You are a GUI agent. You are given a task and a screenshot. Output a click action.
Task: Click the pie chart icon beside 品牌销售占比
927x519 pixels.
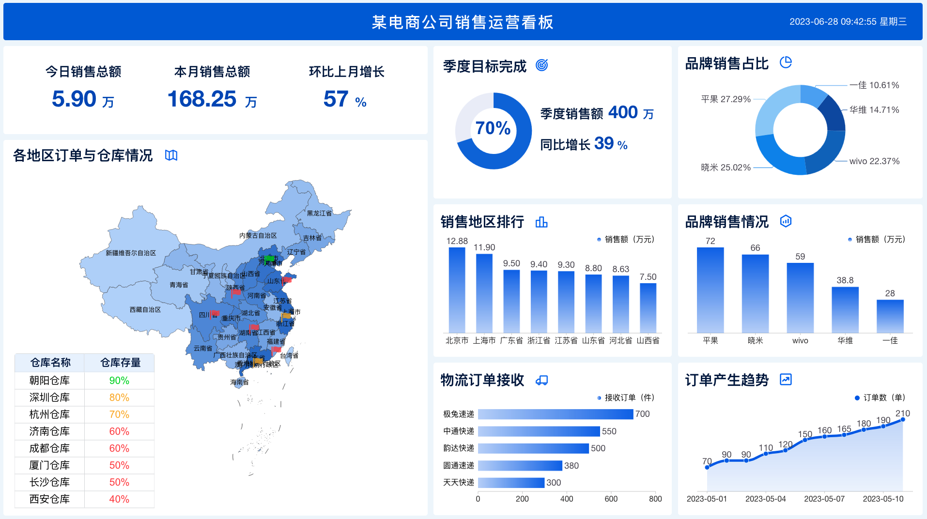pos(786,62)
